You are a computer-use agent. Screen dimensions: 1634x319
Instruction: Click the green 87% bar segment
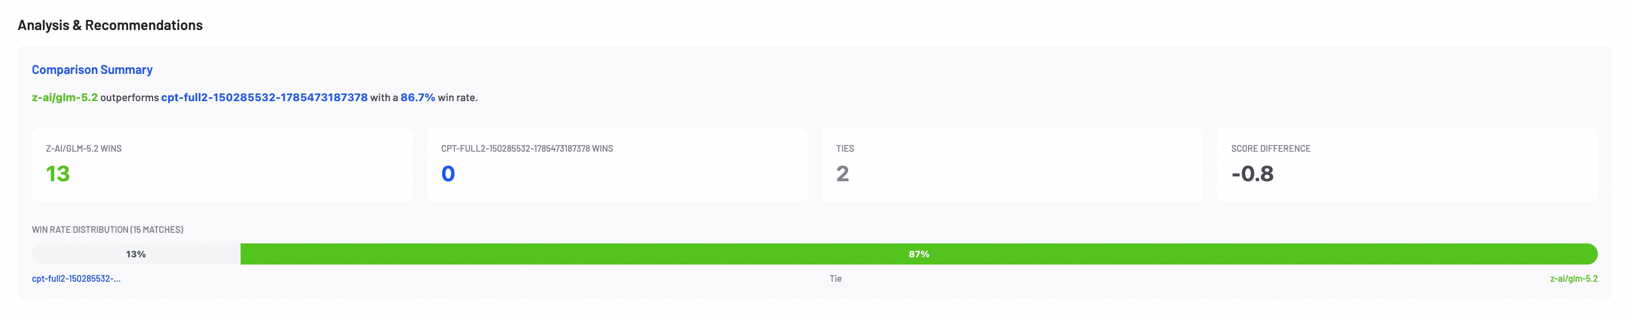pos(919,255)
